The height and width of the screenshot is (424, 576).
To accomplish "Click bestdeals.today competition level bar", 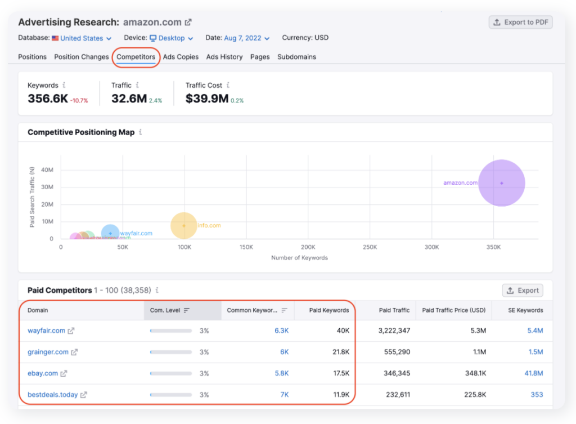I will coord(171,395).
